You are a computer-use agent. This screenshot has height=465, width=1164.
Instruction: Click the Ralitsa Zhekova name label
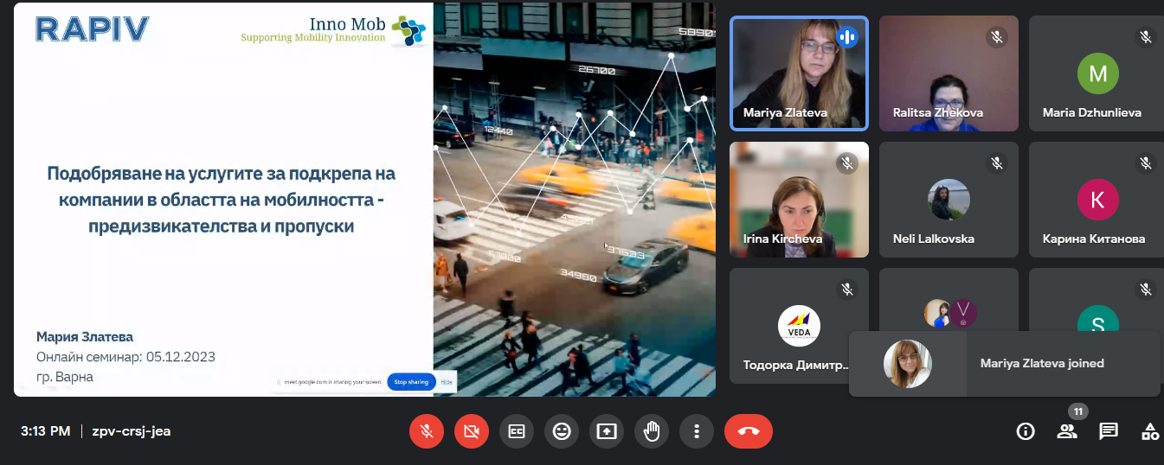click(x=938, y=112)
